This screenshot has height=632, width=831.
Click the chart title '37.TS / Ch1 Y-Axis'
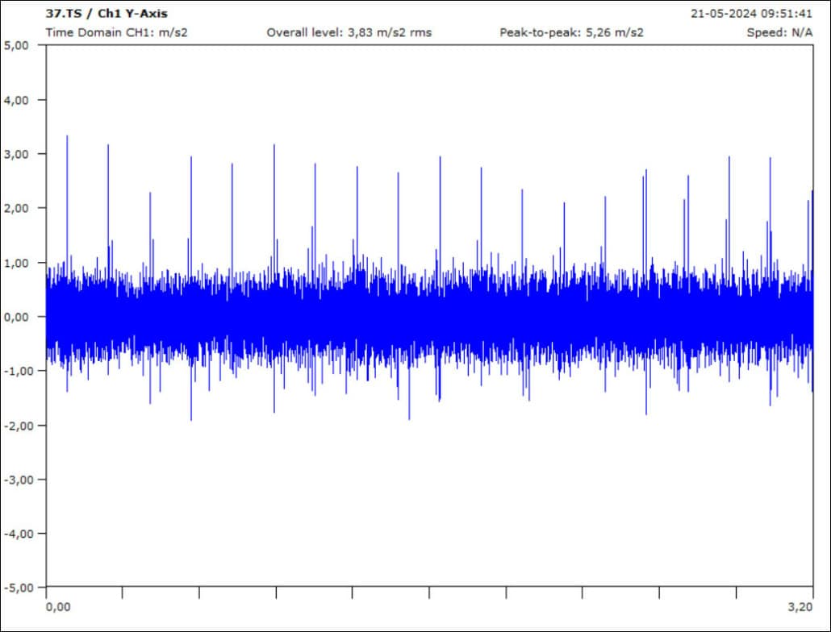tap(106, 14)
